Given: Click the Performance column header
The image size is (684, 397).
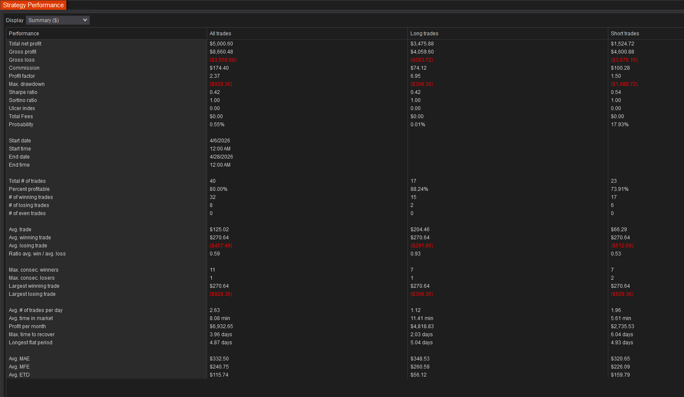Looking at the screenshot, I should (x=24, y=33).
